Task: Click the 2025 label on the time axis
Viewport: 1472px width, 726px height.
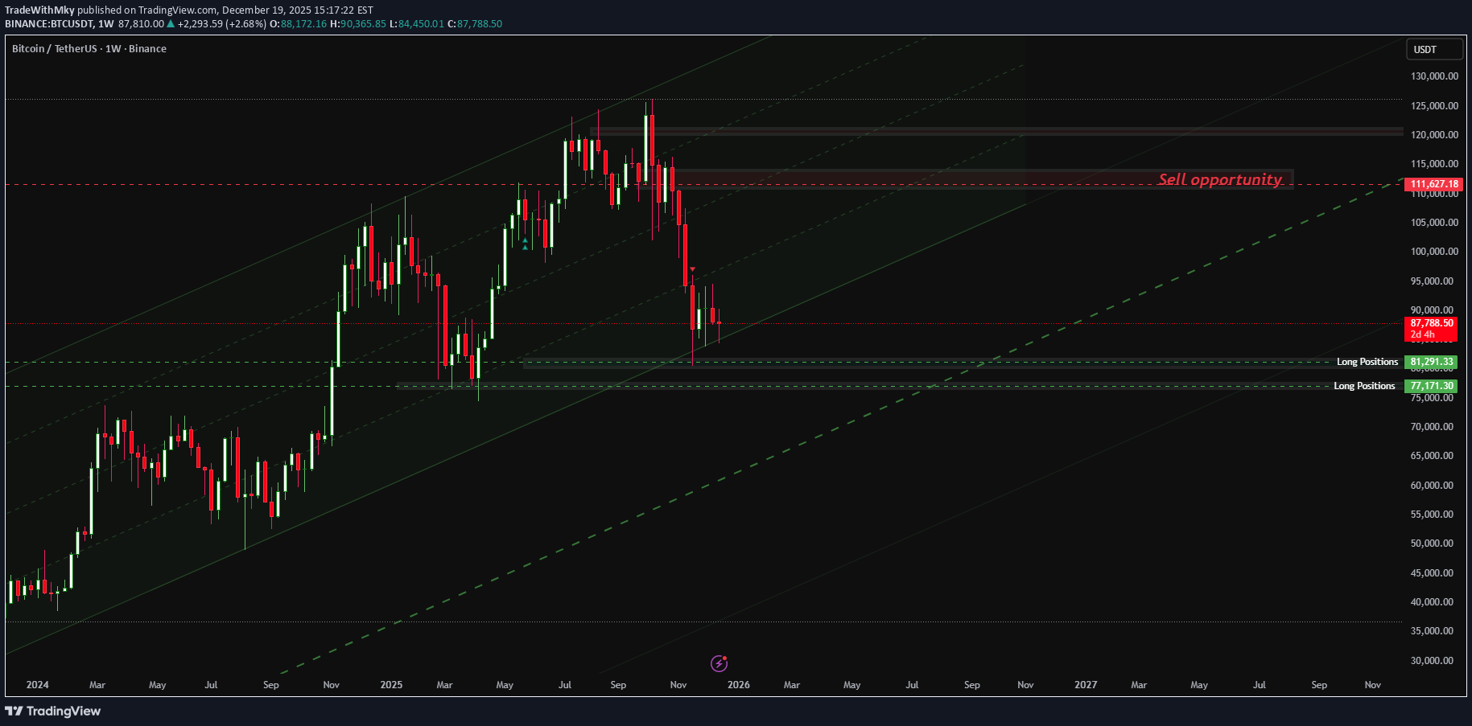Action: pos(391,684)
